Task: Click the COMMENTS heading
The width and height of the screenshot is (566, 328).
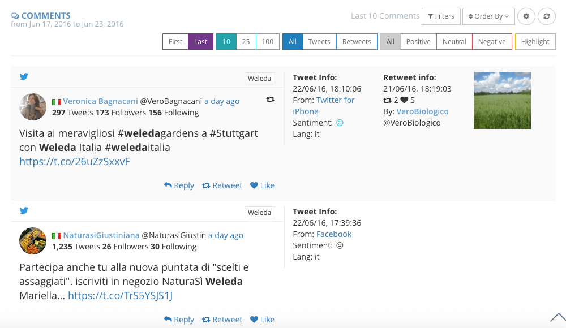Action: coord(46,15)
